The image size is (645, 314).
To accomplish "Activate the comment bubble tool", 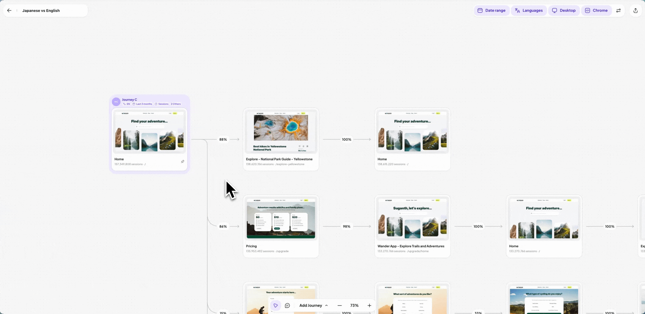I will click(287, 306).
